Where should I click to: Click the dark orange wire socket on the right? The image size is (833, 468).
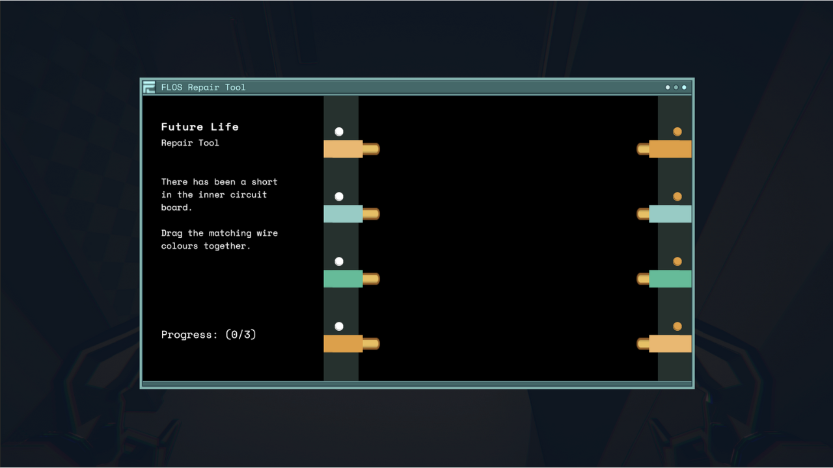click(664, 149)
